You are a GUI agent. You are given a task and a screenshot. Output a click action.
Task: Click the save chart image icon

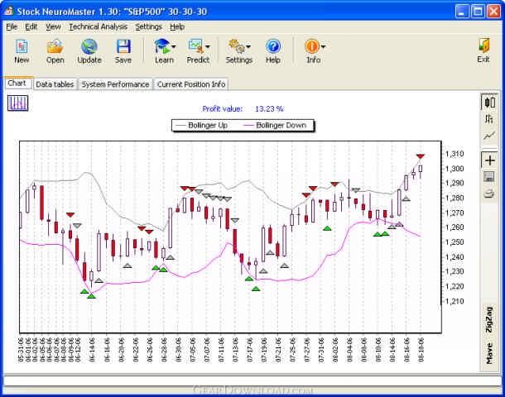click(x=489, y=177)
